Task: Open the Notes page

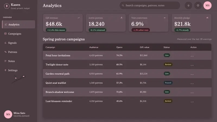Action: pos(18,61)
